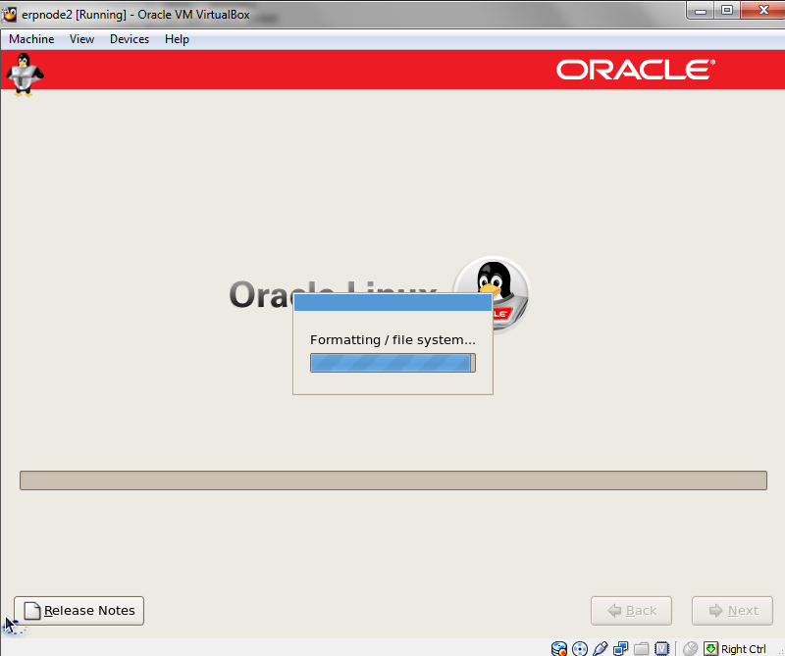Click the Oracle penguin icon in the red banner
This screenshot has height=656, width=785.
24,75
